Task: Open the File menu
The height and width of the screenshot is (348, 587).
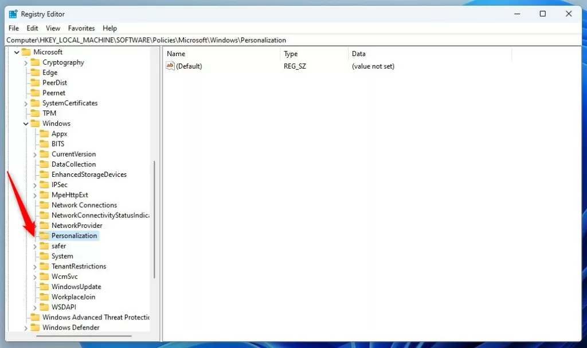Action: (x=14, y=28)
